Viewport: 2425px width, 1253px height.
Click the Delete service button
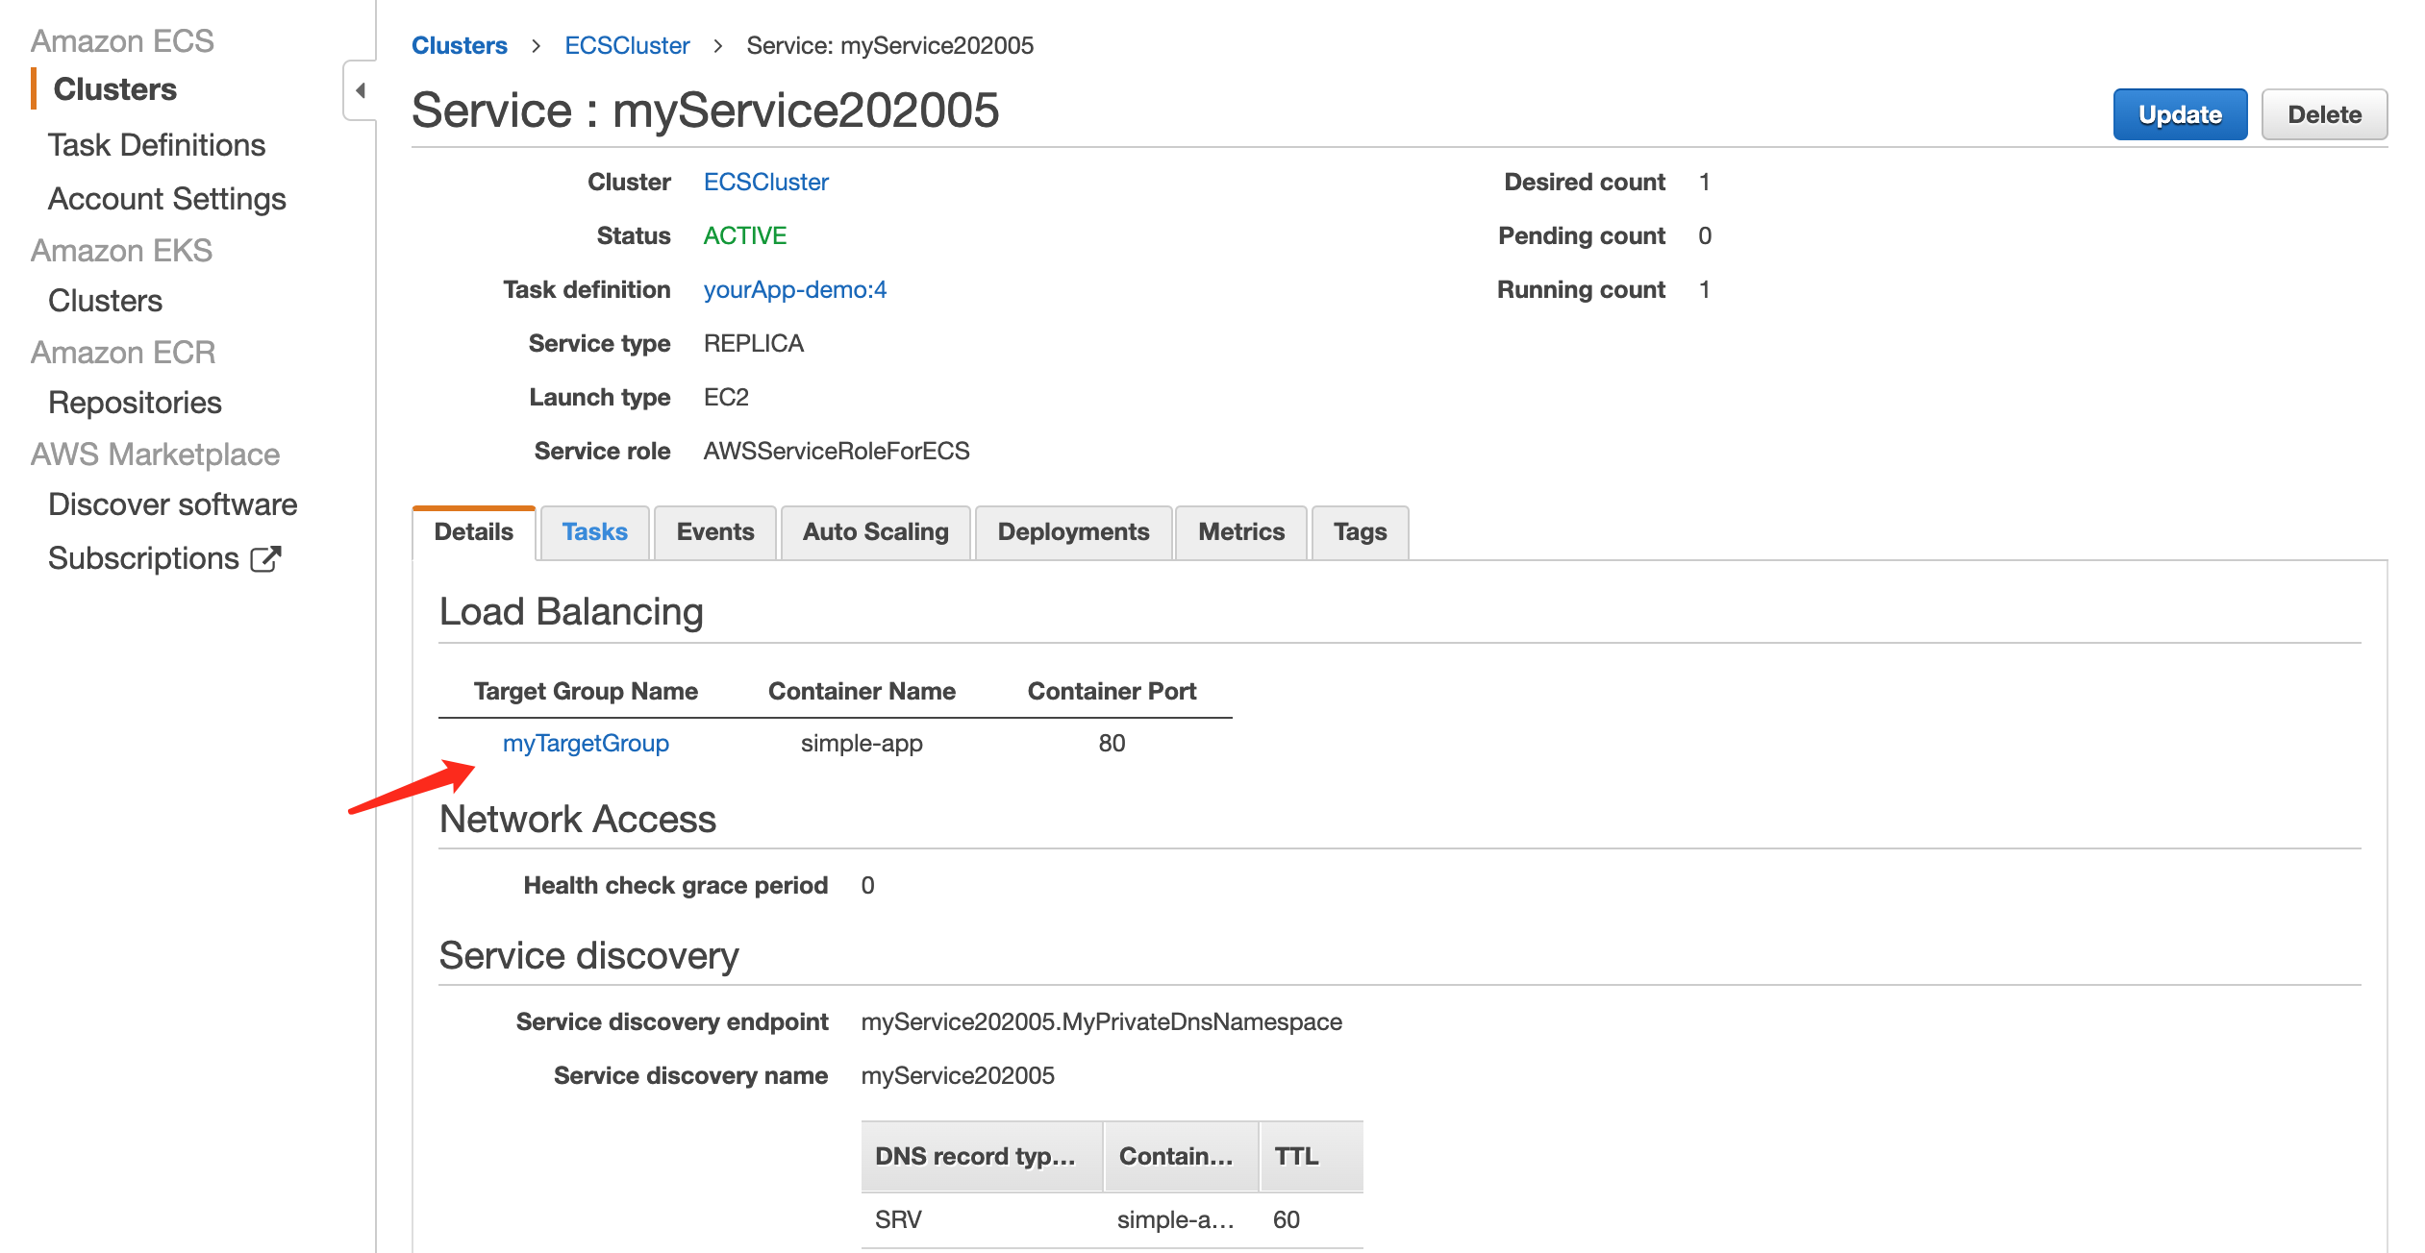(2323, 114)
